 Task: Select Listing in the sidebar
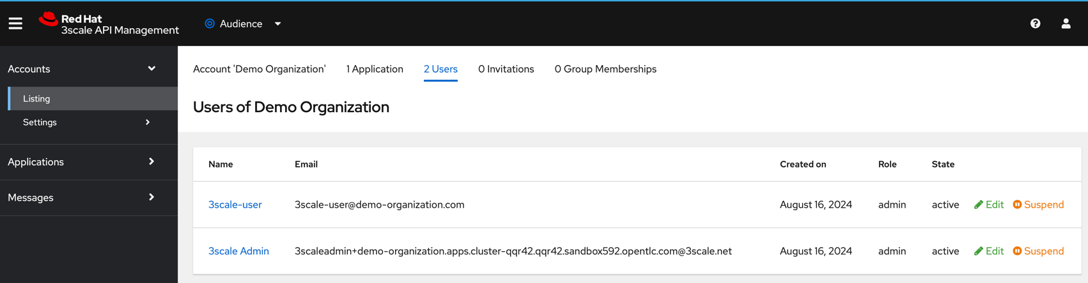coord(93,99)
